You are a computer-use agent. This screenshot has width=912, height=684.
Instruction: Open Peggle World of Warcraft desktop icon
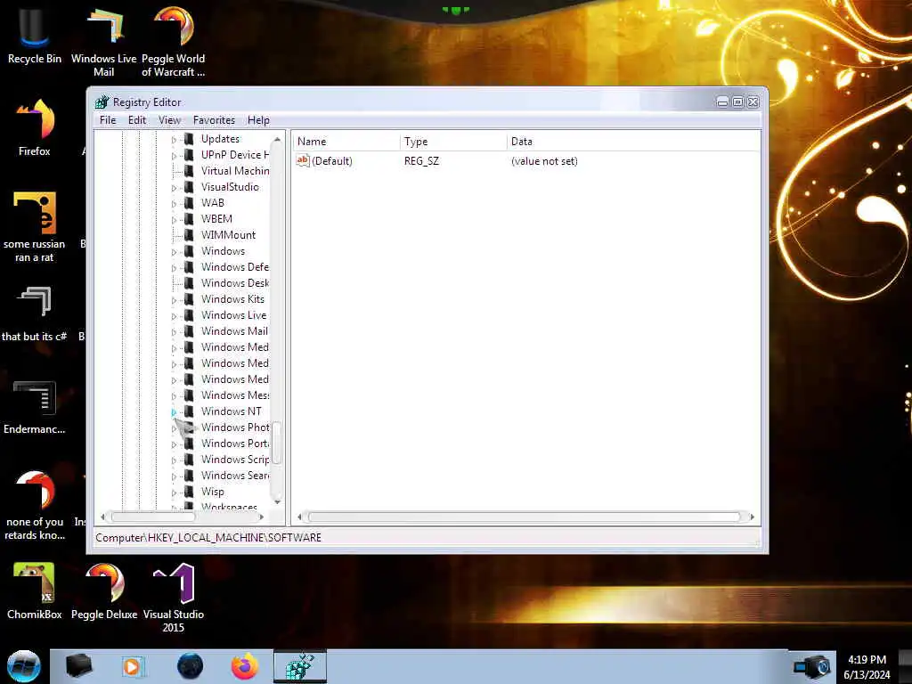[x=174, y=42]
